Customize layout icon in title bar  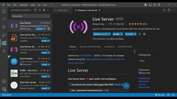[x=159, y=5]
